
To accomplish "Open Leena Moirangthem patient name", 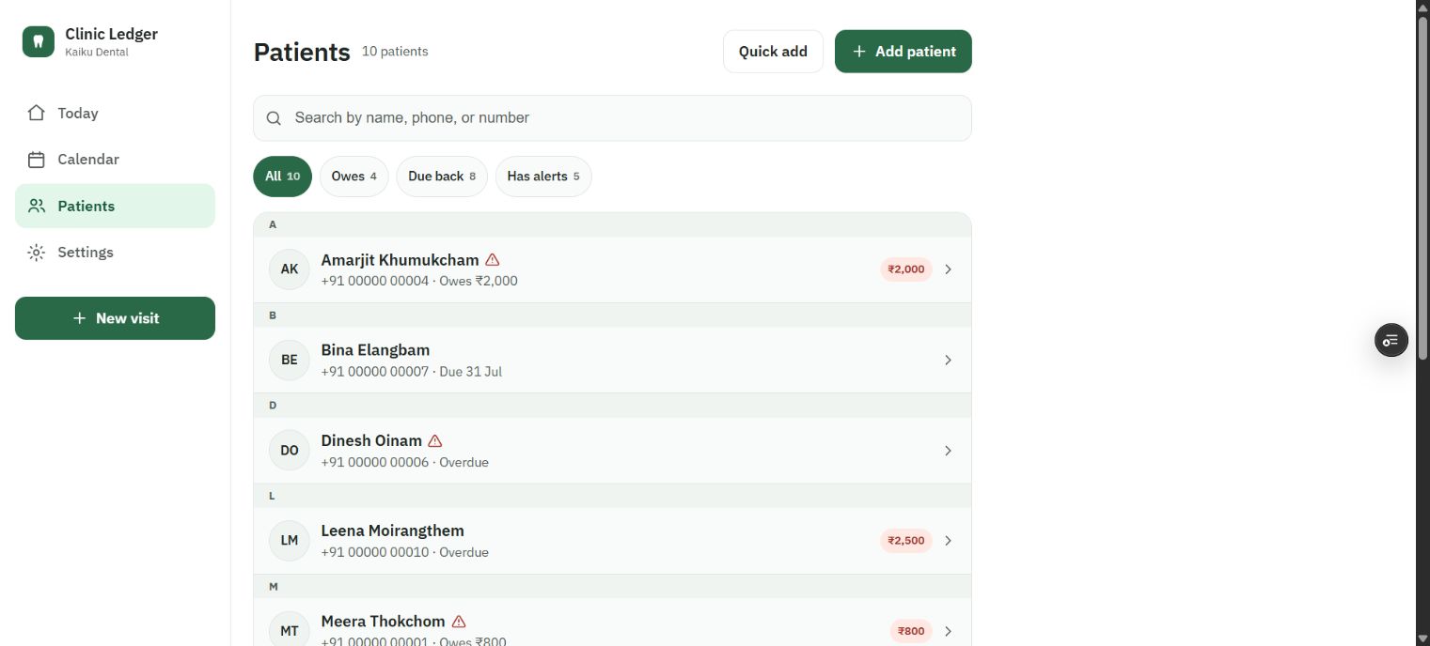I will [x=392, y=531].
